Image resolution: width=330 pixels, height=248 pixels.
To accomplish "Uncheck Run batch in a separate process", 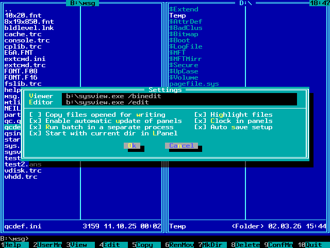I will coord(35,127).
